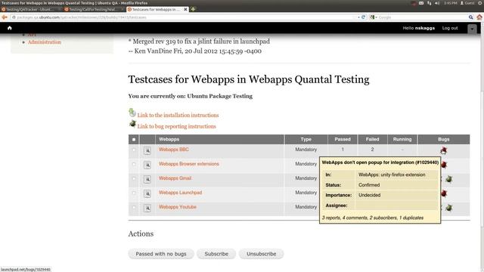Click the red bug icon in Browser extensions row
Screen dimensions: 484x272
(444, 165)
